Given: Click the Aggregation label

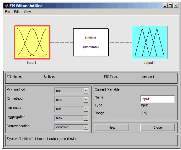Looking at the screenshot, I should pyautogui.click(x=16, y=117).
